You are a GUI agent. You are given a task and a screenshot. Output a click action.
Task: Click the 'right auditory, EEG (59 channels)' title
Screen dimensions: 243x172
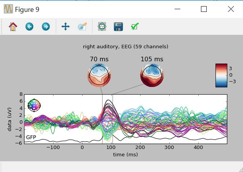tap(126, 47)
